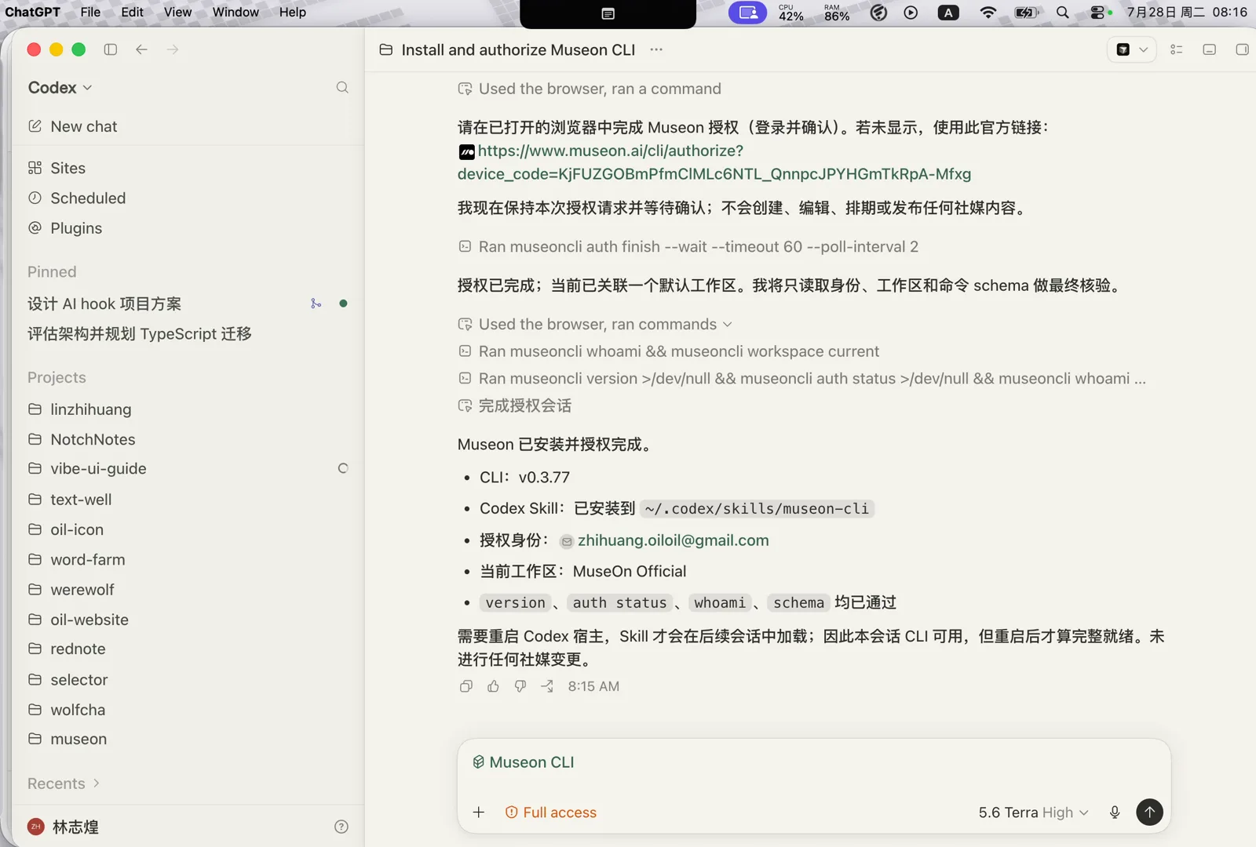Click the help question mark icon
The image size is (1256, 847).
(341, 827)
